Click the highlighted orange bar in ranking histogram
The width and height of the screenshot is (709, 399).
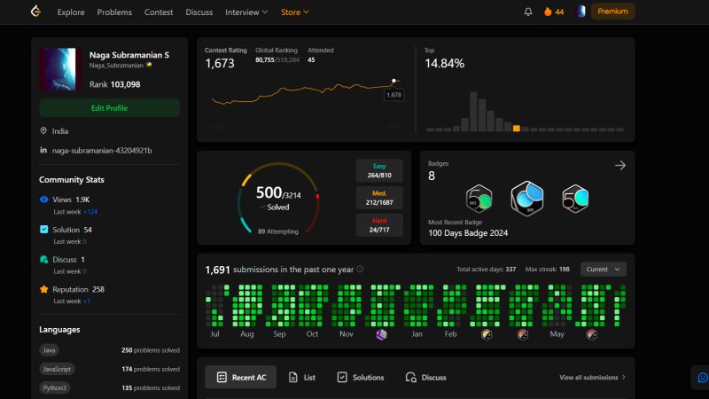pos(516,129)
